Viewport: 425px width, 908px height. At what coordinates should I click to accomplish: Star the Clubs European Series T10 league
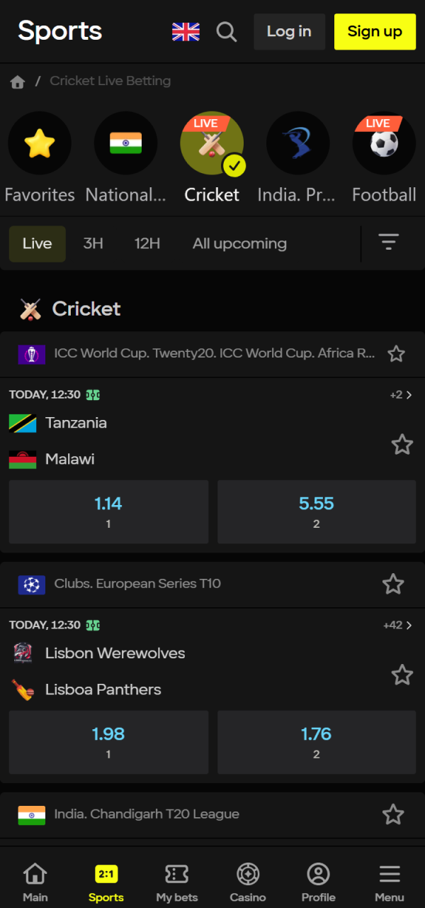[x=393, y=584]
